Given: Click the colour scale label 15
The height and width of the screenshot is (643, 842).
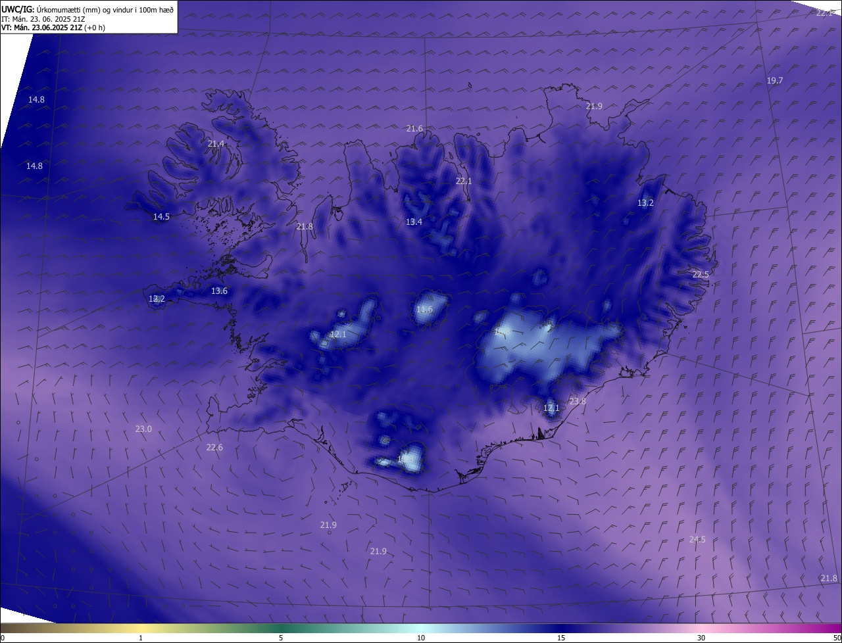Looking at the screenshot, I should 561,638.
